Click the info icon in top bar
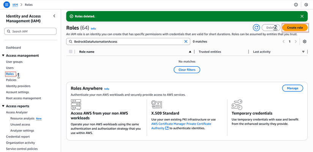The width and height of the screenshot is (313, 152). [296, 5]
